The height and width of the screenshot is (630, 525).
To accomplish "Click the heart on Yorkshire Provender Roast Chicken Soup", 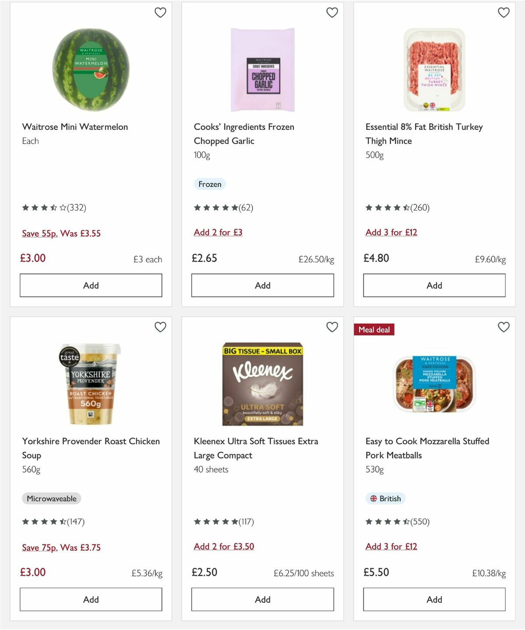I will 160,327.
